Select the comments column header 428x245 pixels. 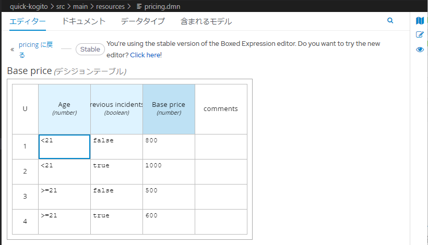click(x=221, y=109)
